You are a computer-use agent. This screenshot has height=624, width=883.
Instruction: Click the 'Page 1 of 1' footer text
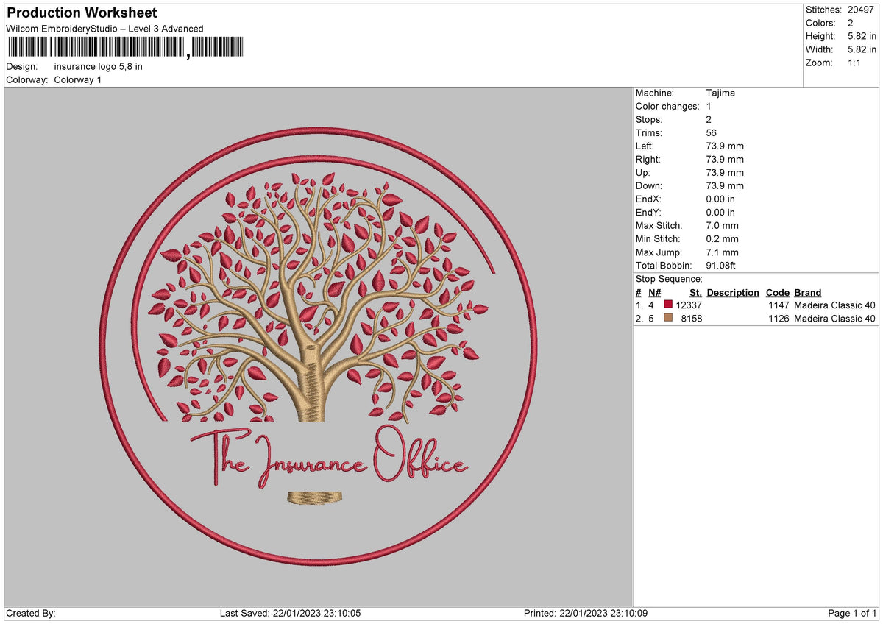click(x=852, y=613)
